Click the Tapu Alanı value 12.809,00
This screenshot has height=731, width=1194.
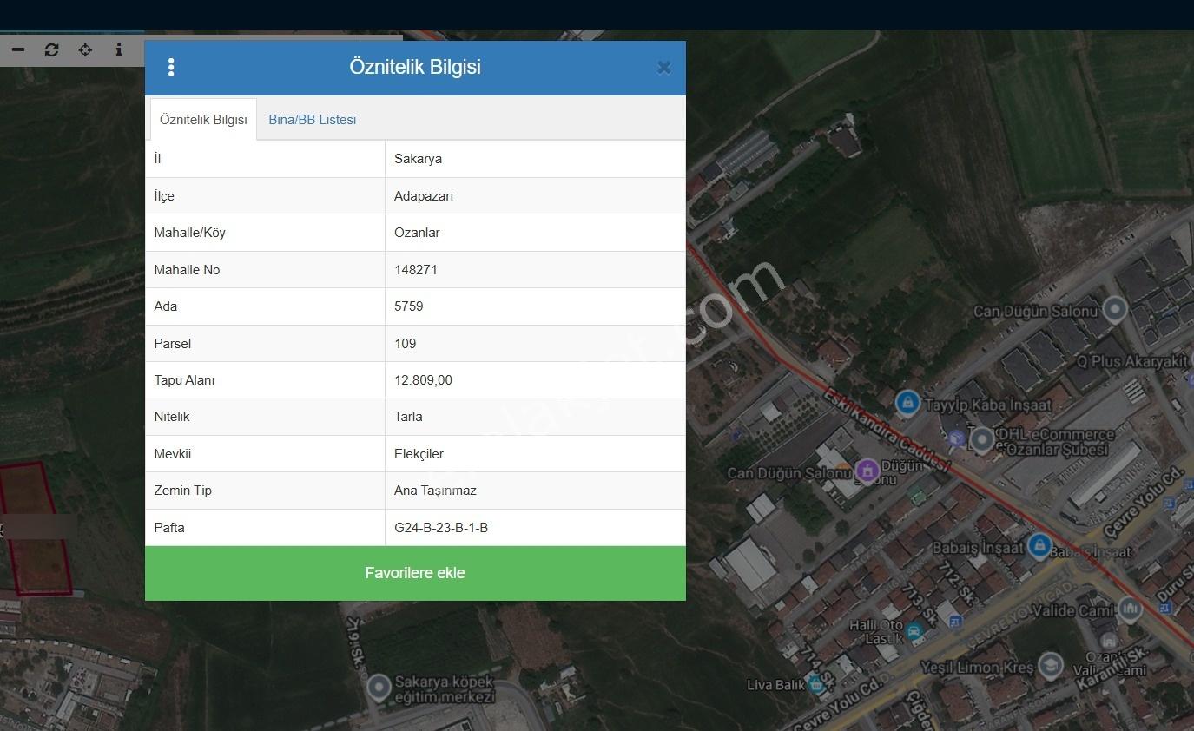coord(423,380)
